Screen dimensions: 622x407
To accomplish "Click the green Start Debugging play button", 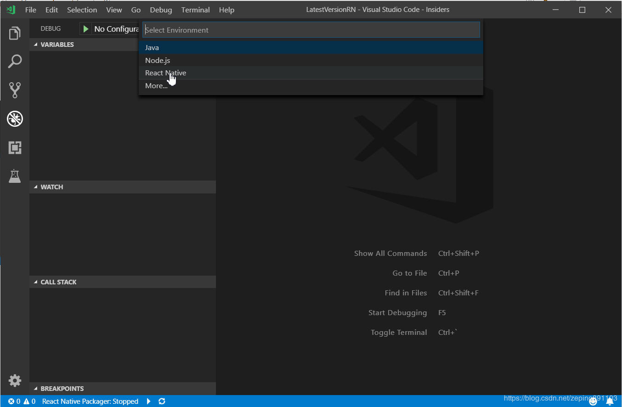I will click(x=86, y=29).
